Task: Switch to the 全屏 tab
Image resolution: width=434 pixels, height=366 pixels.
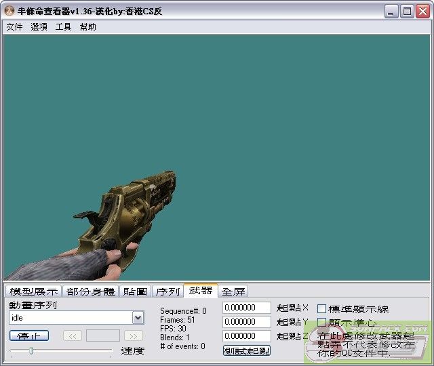Action: (233, 291)
